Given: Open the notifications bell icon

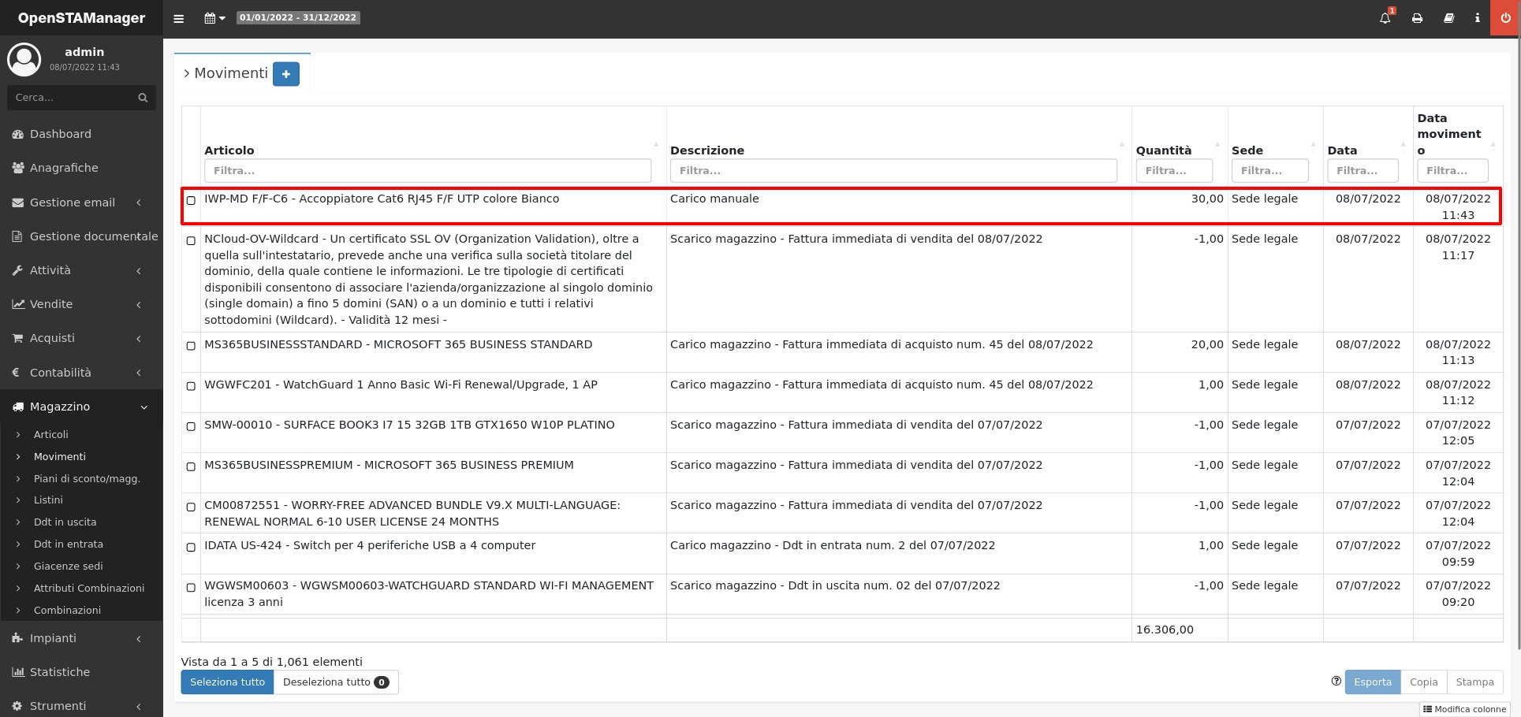Looking at the screenshot, I should point(1385,18).
